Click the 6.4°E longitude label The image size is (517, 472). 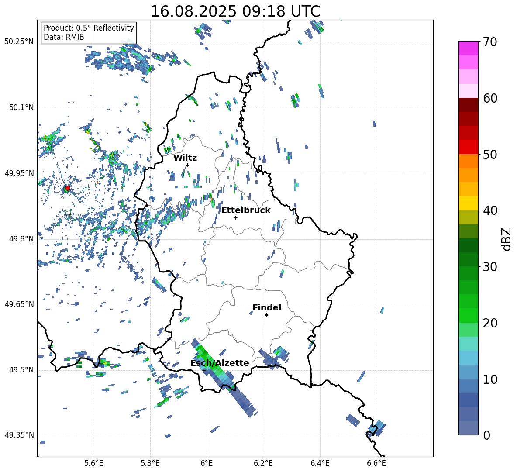(x=320, y=463)
